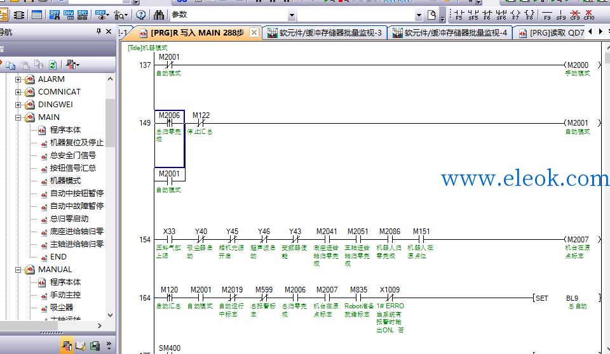Open 自动中故障暂停 in tree
Viewport: 610px width, 354px height.
click(77, 206)
